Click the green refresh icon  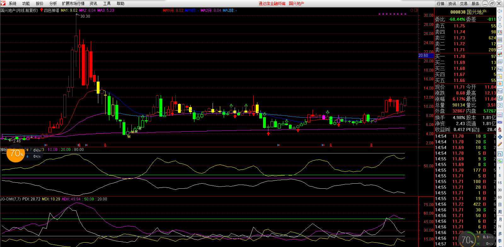click(500, 161)
